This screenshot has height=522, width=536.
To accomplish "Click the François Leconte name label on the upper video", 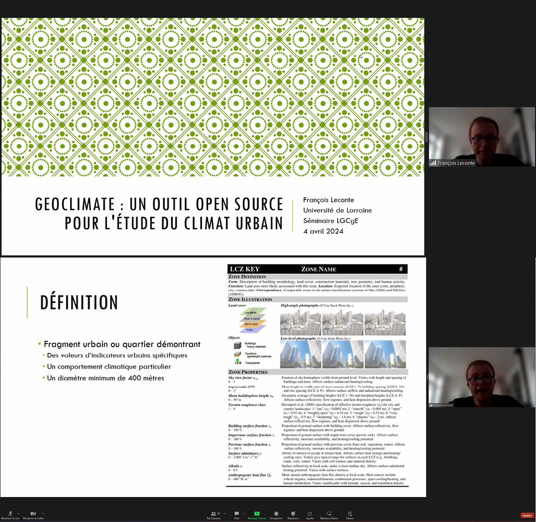I will (456, 163).
